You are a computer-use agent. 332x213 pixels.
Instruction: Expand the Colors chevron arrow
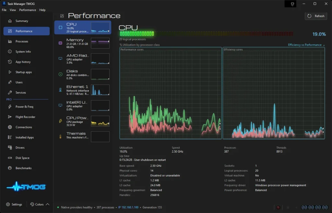tap(48, 204)
